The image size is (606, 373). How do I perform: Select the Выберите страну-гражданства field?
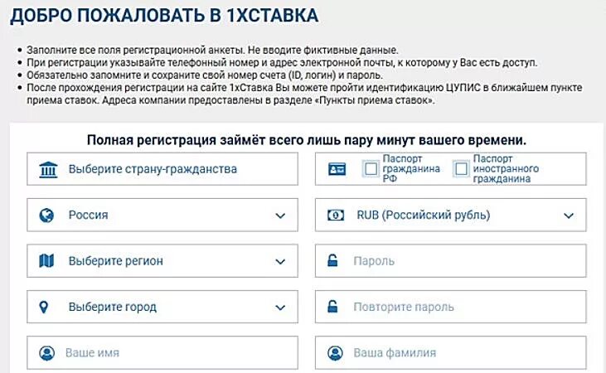[x=162, y=169]
